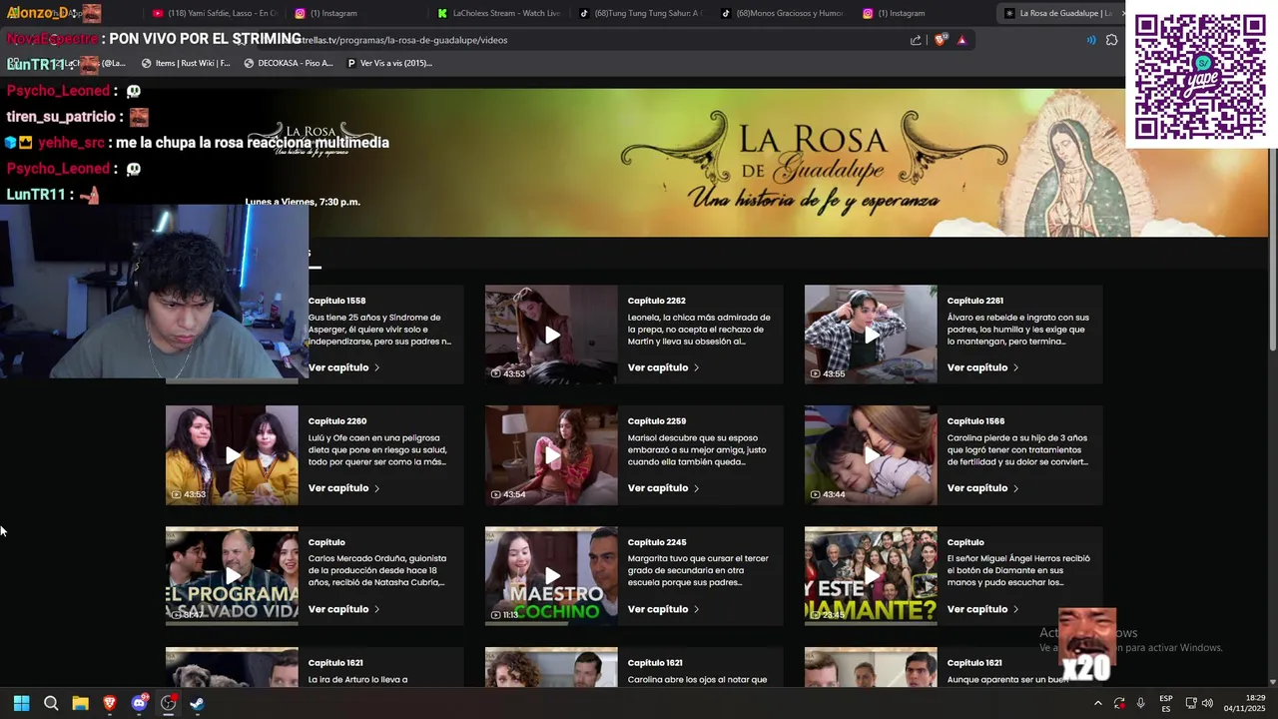The height and width of the screenshot is (719, 1278).
Task: Open the Ver Vis a vis bookmark
Action: tap(389, 63)
